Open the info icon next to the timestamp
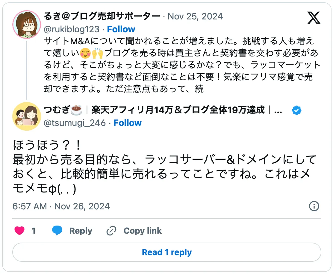Viewport: 333px width, 274px height. point(314,206)
